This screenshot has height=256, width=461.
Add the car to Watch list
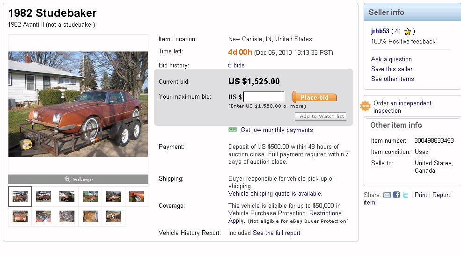click(x=321, y=117)
